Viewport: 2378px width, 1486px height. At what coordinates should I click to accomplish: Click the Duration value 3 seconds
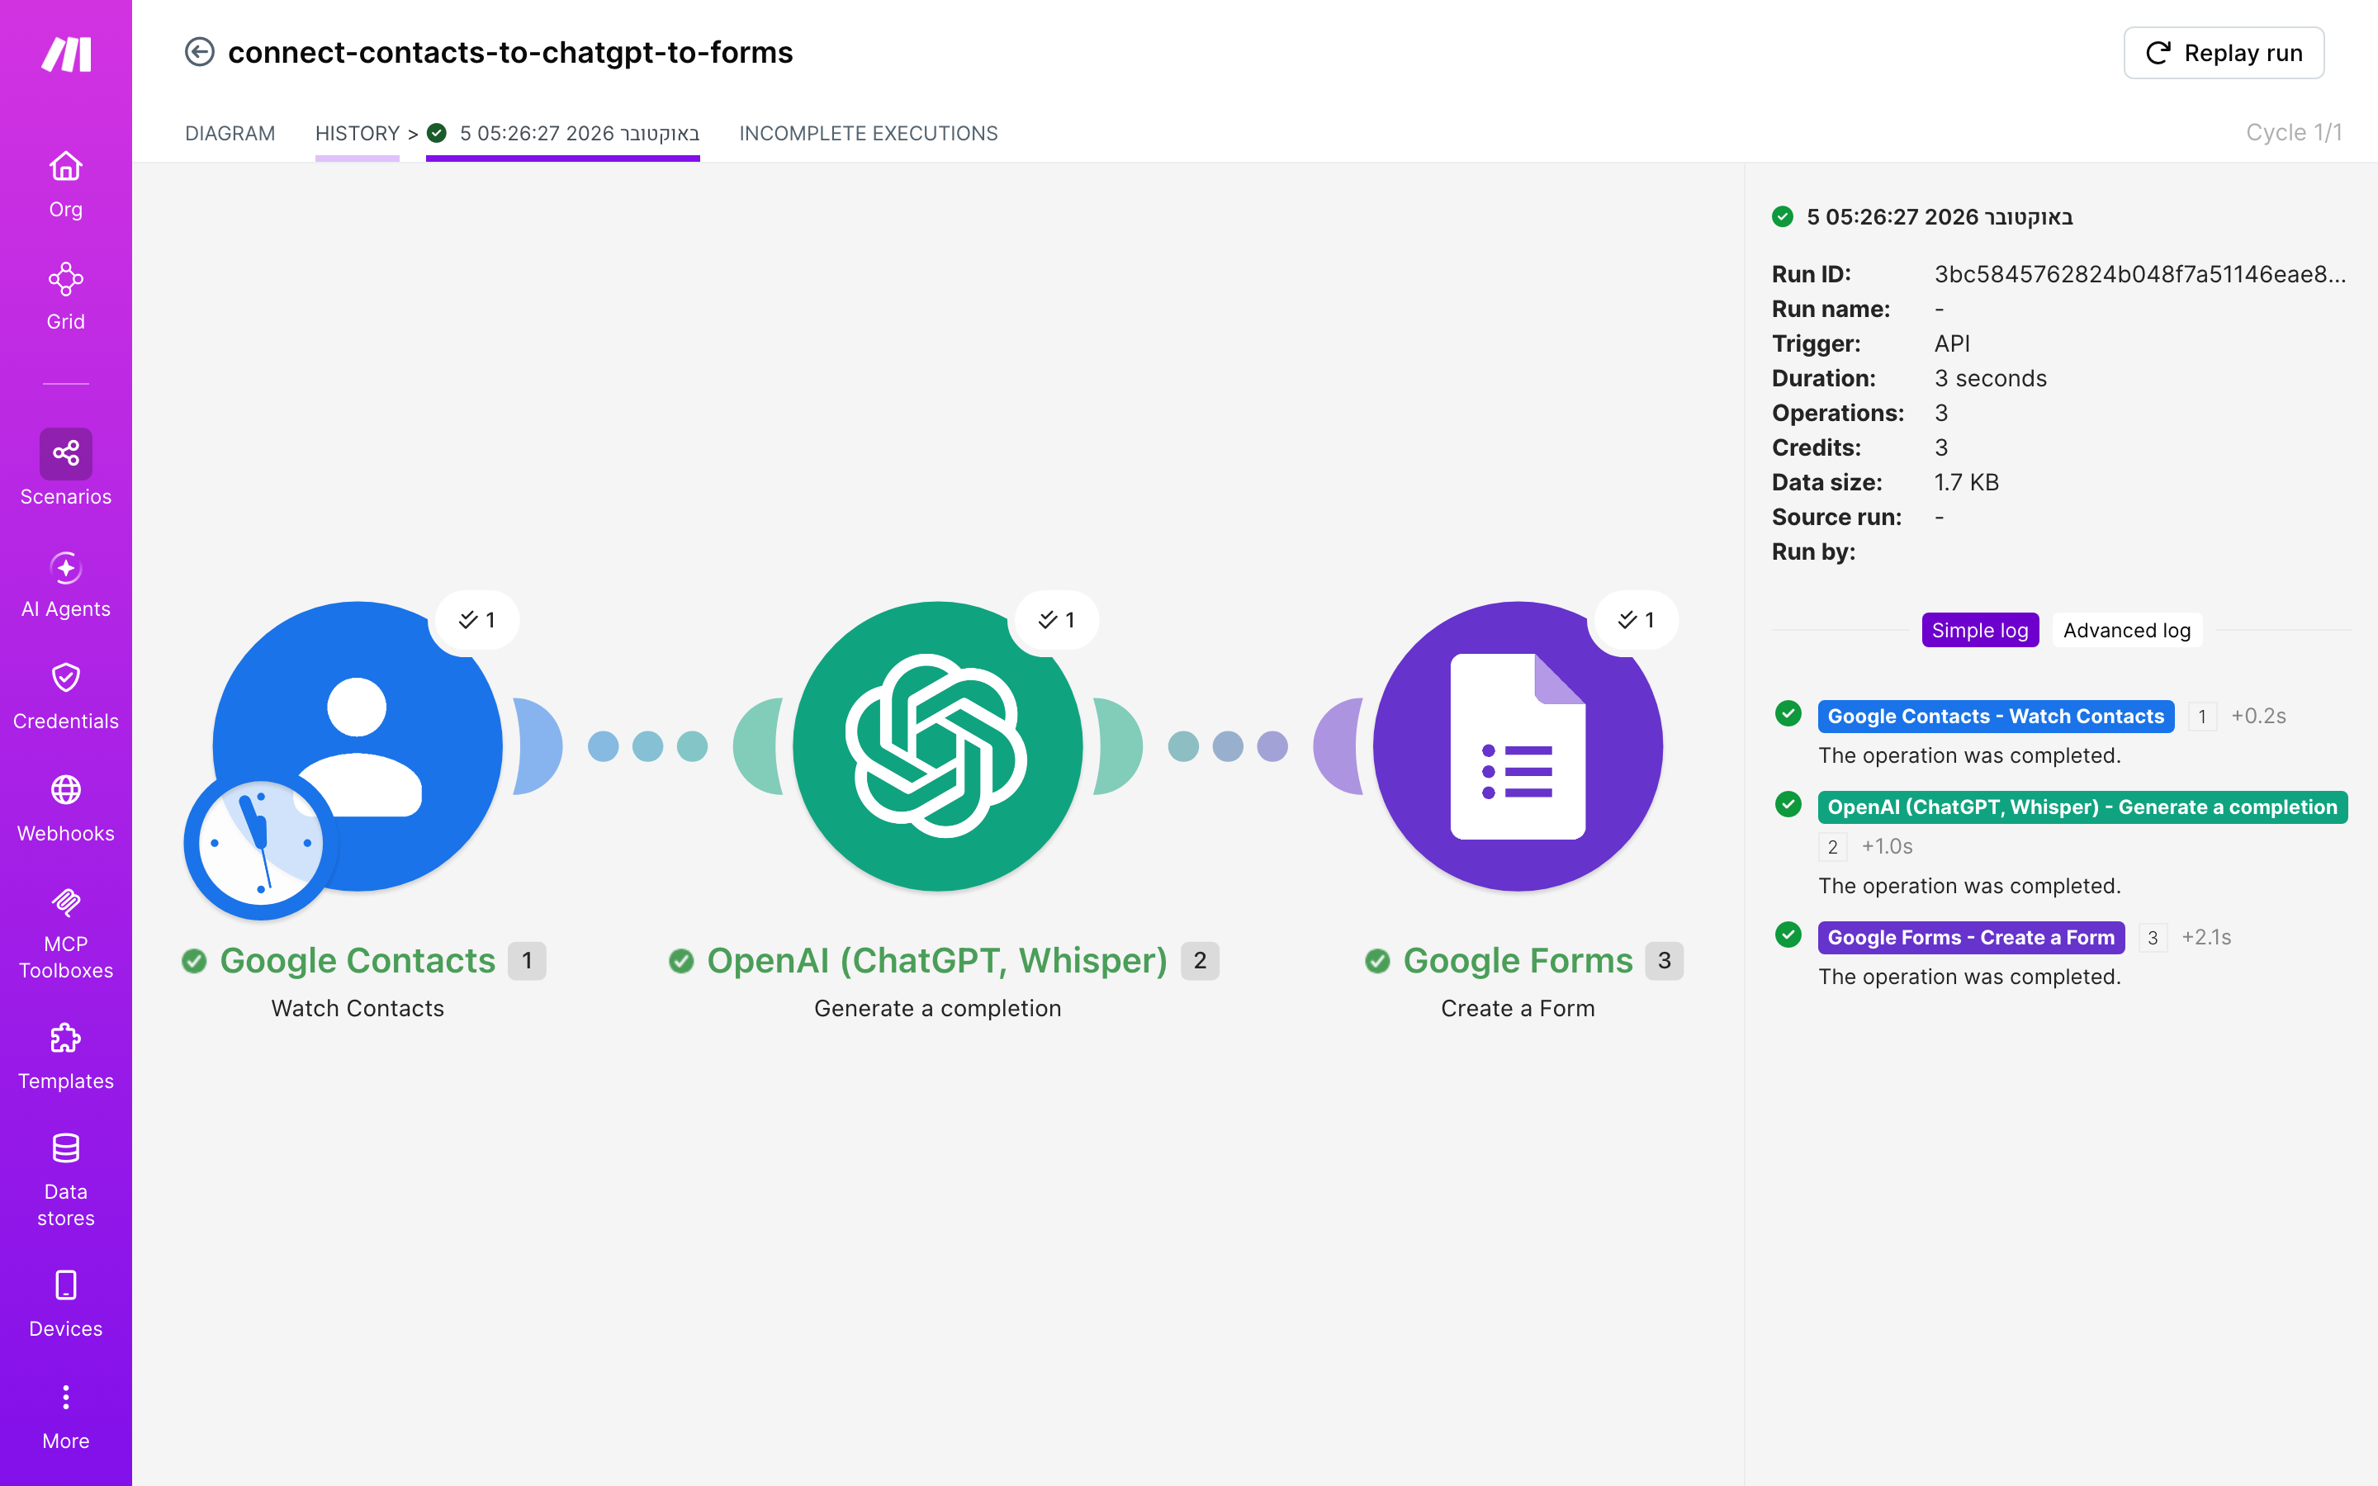1990,378
